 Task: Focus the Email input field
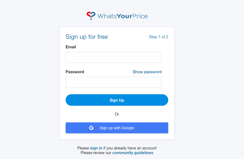tap(114, 57)
